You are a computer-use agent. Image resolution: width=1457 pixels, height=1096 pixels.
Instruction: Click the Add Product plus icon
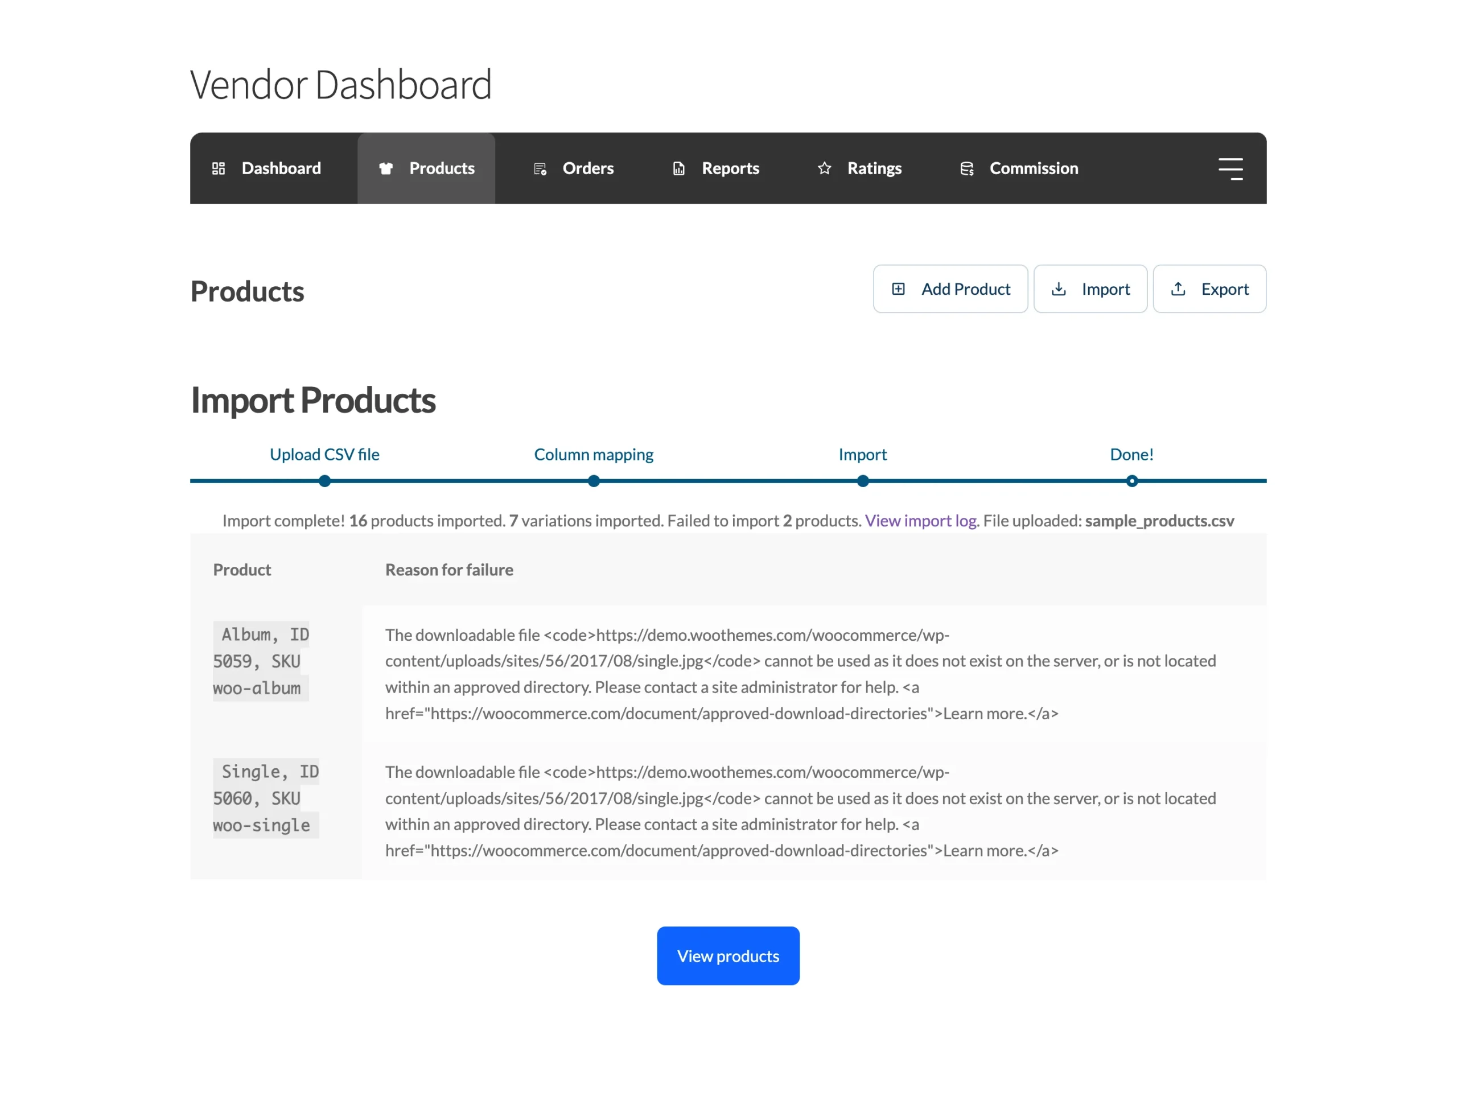point(899,289)
